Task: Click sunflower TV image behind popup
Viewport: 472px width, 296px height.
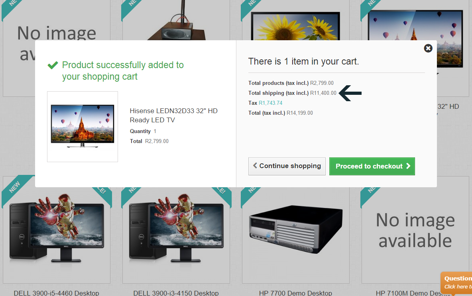Action: (x=295, y=26)
